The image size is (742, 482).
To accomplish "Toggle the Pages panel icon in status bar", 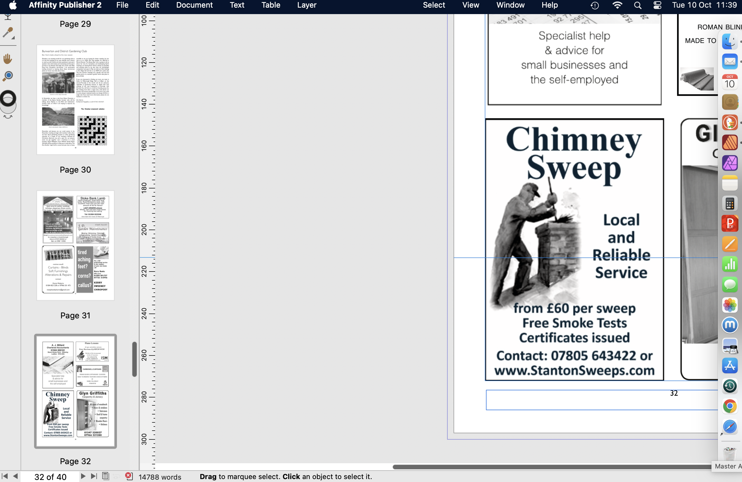I will pos(106,476).
